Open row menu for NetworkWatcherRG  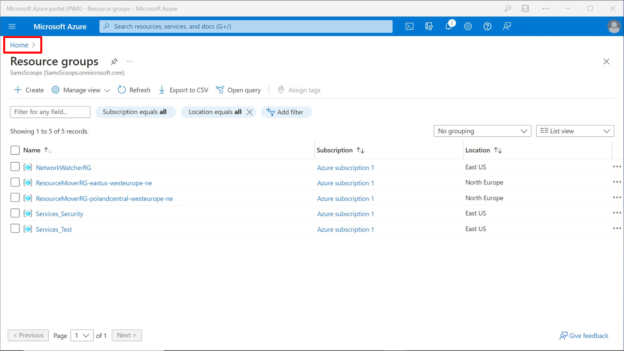tap(617, 167)
